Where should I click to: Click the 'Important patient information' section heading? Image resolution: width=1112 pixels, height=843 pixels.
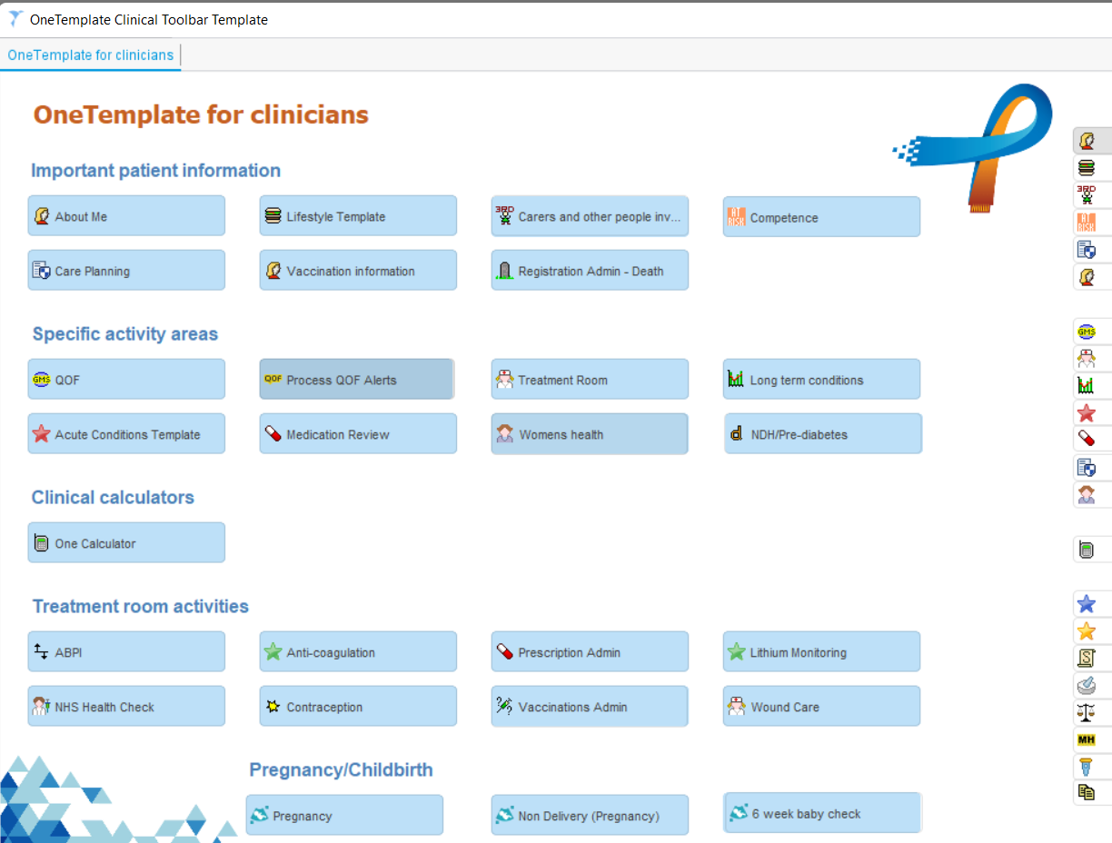pos(155,170)
